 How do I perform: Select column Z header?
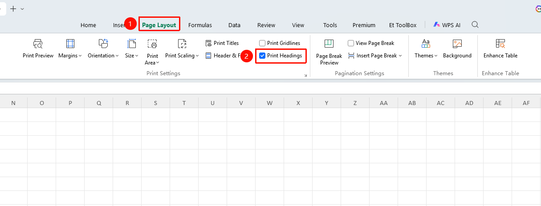[x=355, y=103]
